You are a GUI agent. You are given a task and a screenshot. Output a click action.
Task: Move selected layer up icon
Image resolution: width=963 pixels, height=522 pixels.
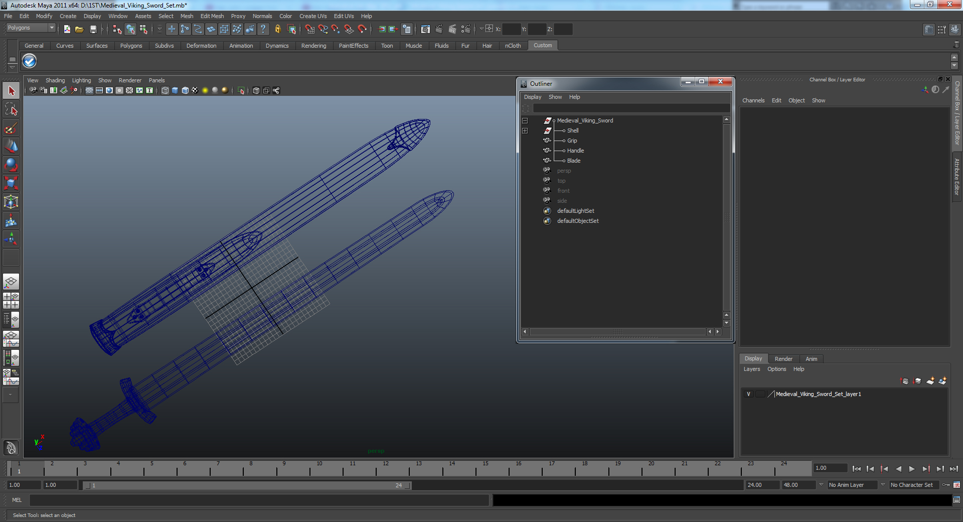[x=905, y=381]
